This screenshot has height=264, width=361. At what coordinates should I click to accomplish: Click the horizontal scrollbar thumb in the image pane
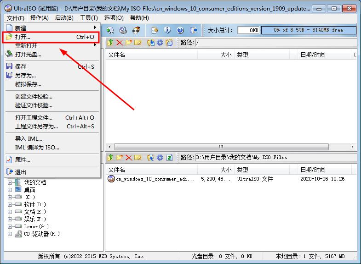pos(221,147)
